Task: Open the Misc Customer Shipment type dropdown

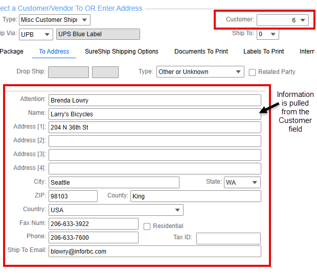Action: pyautogui.click(x=54, y=20)
